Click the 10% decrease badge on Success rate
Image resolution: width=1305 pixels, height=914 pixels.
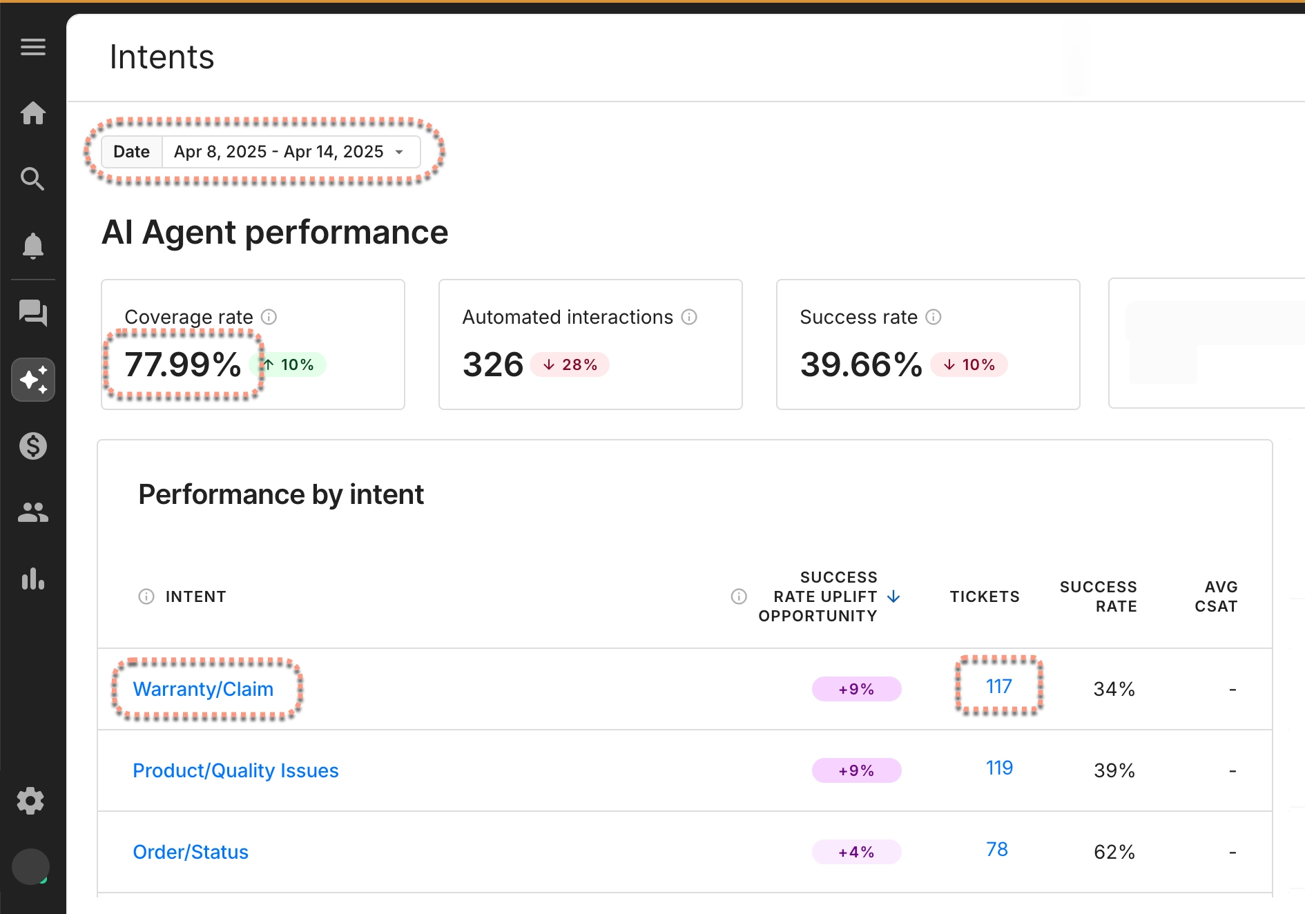tap(969, 364)
